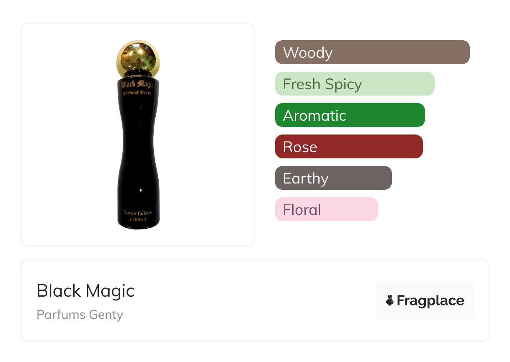Open the Parfums Genty brand link

click(80, 315)
